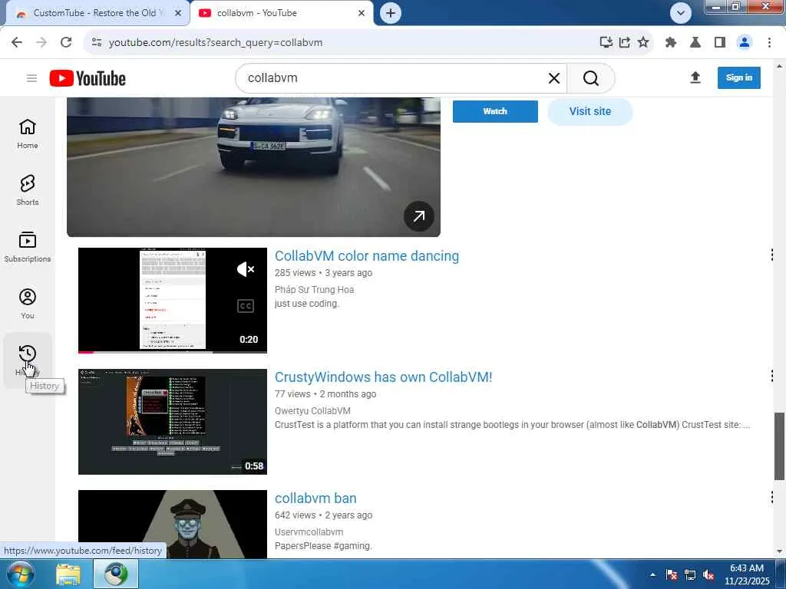Open the YouTube hamburger guide menu

coord(31,78)
